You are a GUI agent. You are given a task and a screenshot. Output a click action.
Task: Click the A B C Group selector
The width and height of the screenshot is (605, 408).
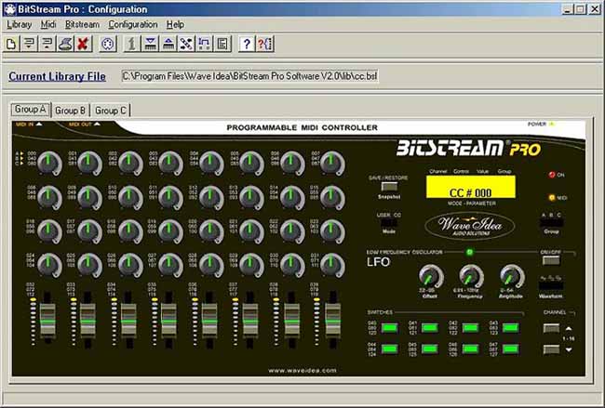click(x=551, y=223)
